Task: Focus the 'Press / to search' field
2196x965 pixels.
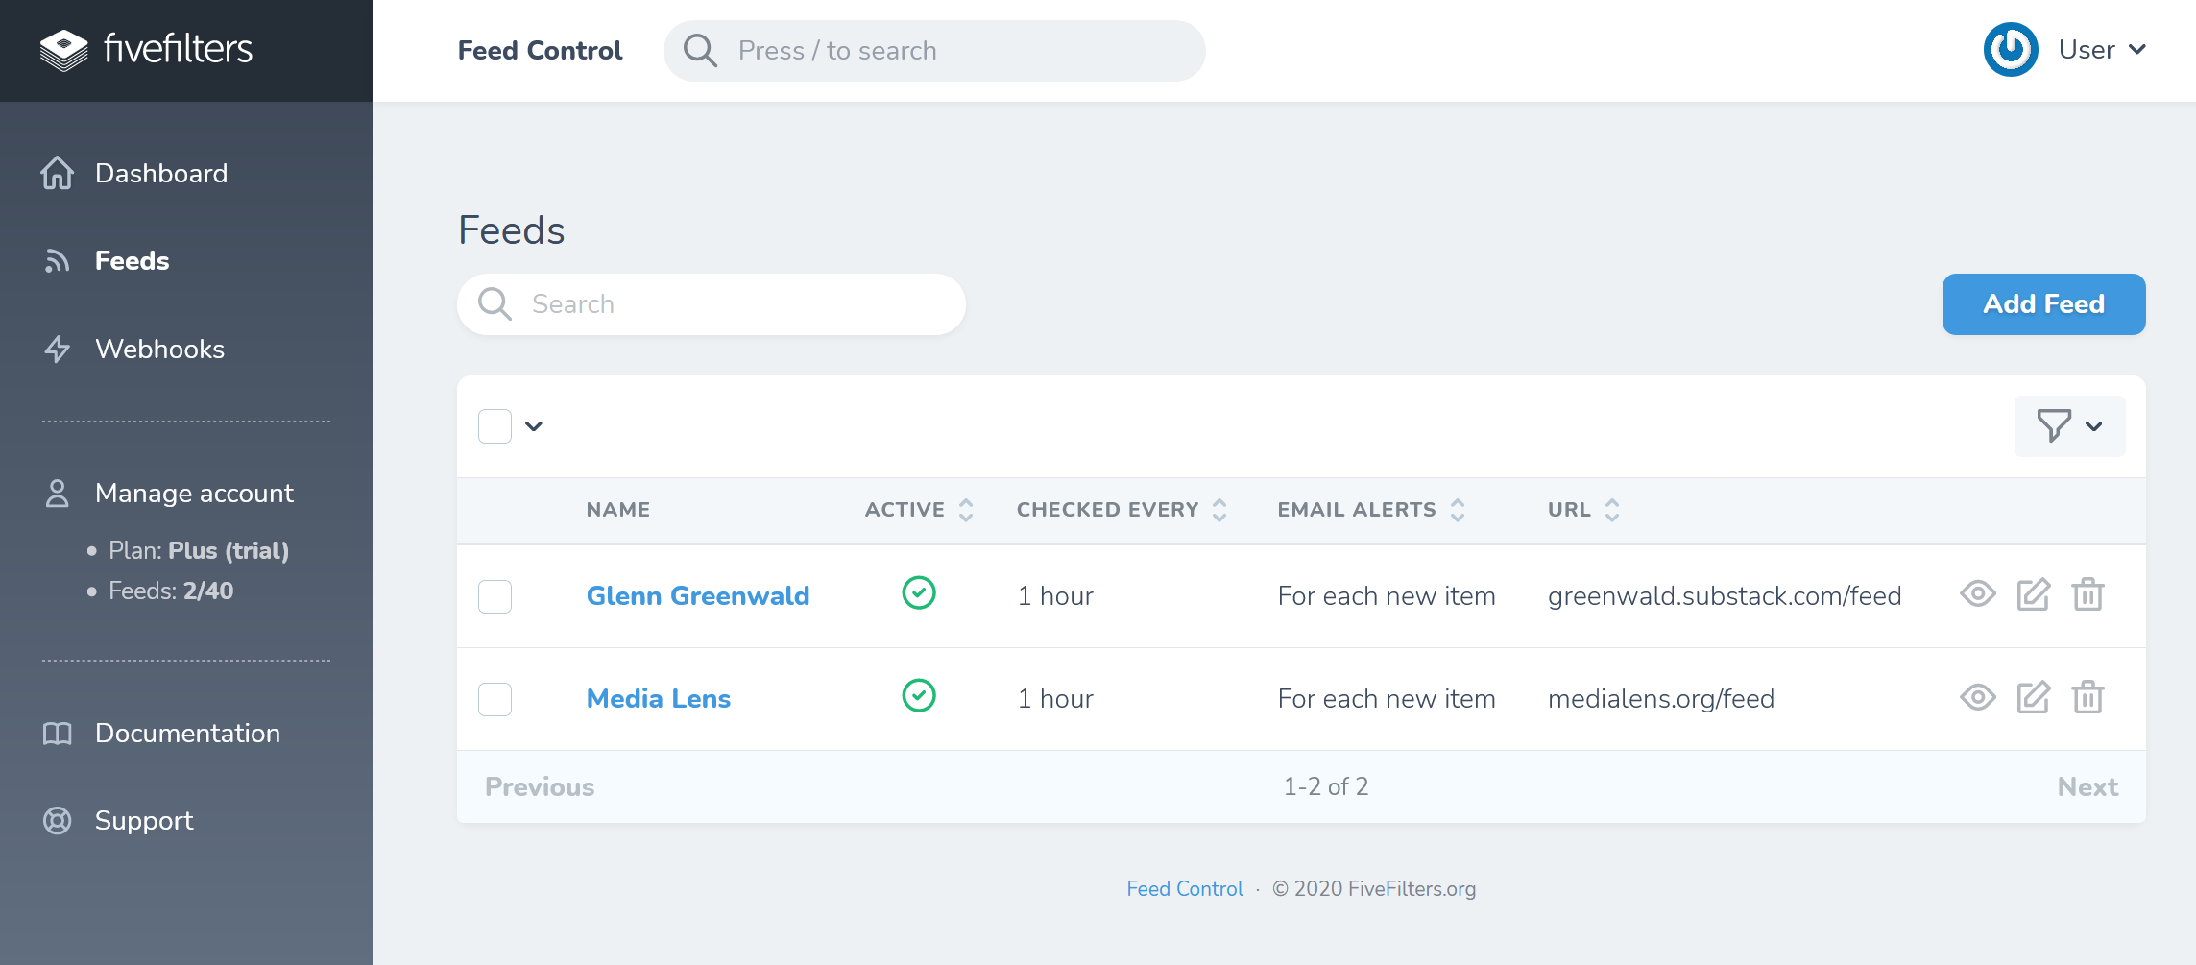Action: pyautogui.click(x=934, y=51)
